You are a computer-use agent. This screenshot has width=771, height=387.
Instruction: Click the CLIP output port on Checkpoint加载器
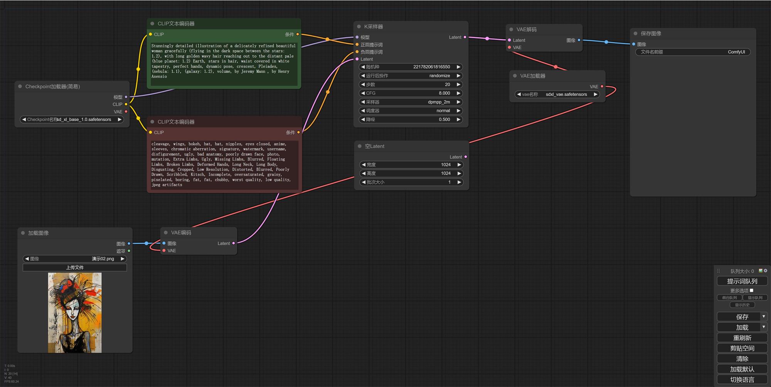(x=126, y=104)
